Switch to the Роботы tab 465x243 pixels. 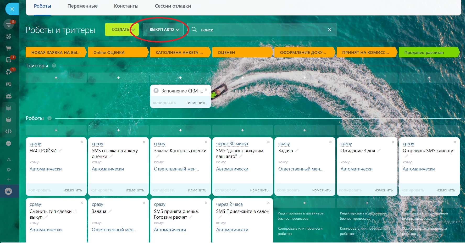pyautogui.click(x=42, y=6)
